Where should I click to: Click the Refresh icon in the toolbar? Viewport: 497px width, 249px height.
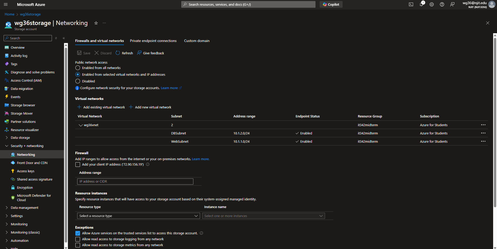pos(118,53)
